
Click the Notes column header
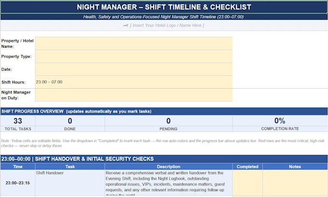pyautogui.click(x=295, y=167)
